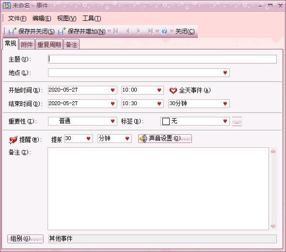
Task: Open the 30分钟 duration dropdown
Action: click(225, 104)
